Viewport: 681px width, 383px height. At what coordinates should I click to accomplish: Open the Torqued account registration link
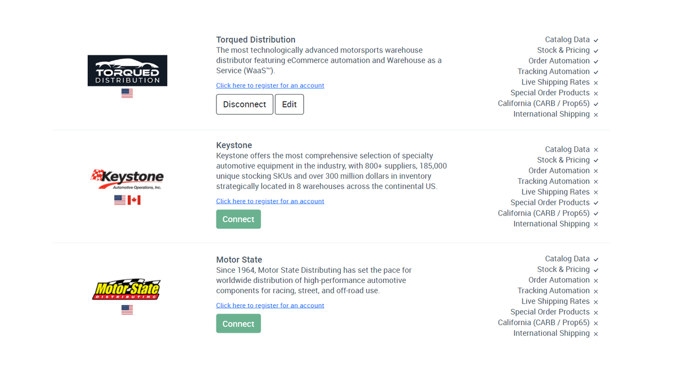pyautogui.click(x=270, y=85)
